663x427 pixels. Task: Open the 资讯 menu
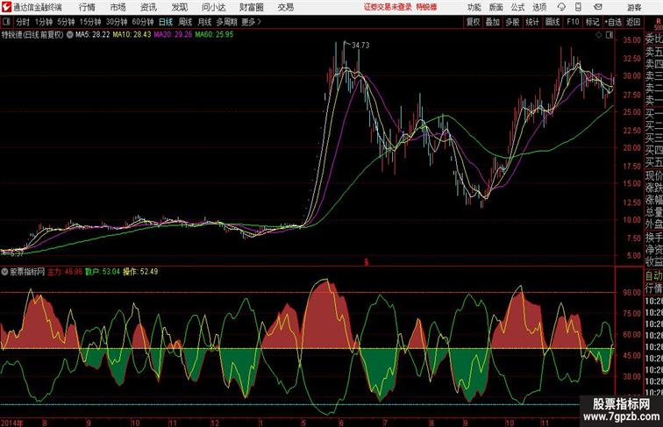tap(148, 7)
